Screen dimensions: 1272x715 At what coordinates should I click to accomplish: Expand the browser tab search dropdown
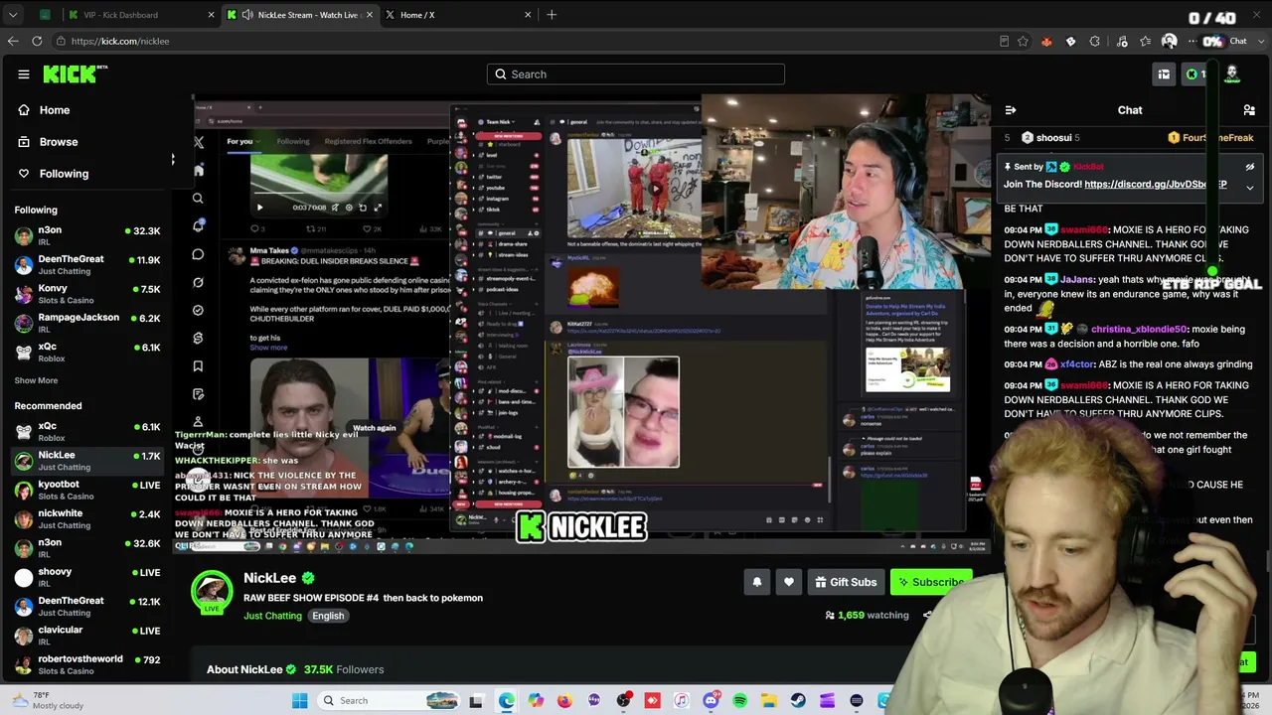(13, 15)
